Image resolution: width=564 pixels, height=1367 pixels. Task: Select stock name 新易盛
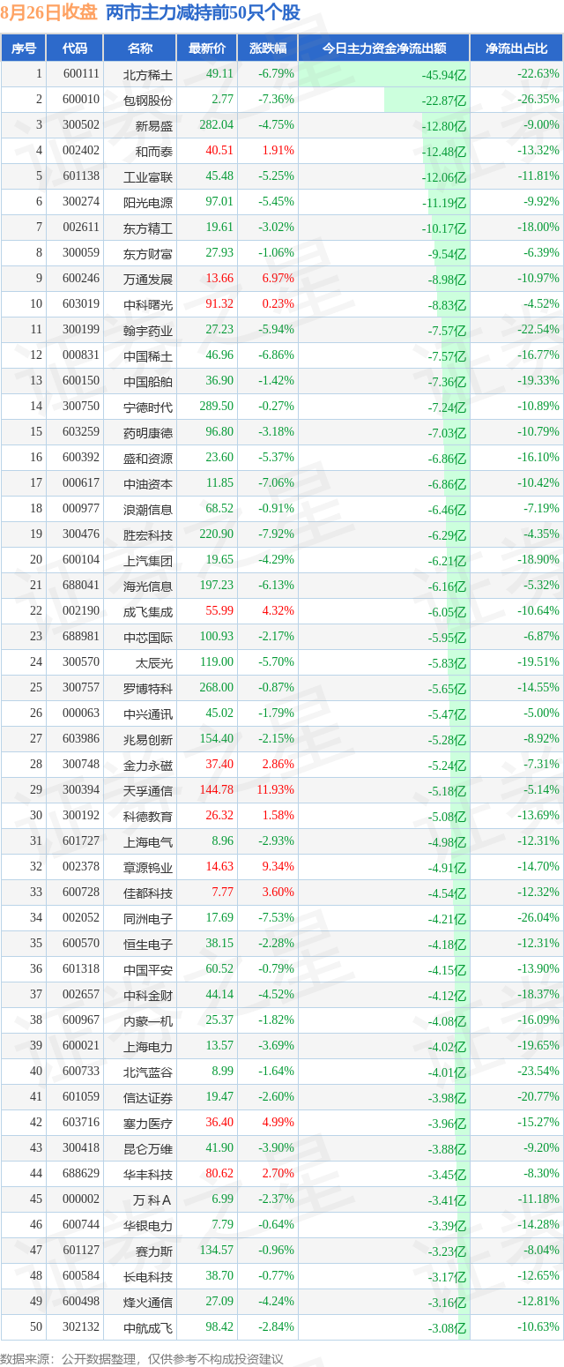(154, 125)
